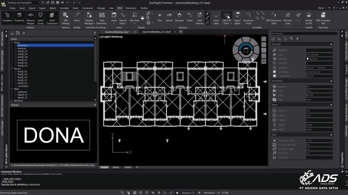Image resolution: width=348 pixels, height=195 pixels.
Task: Open the Properties palette button
Action: click(19, 18)
